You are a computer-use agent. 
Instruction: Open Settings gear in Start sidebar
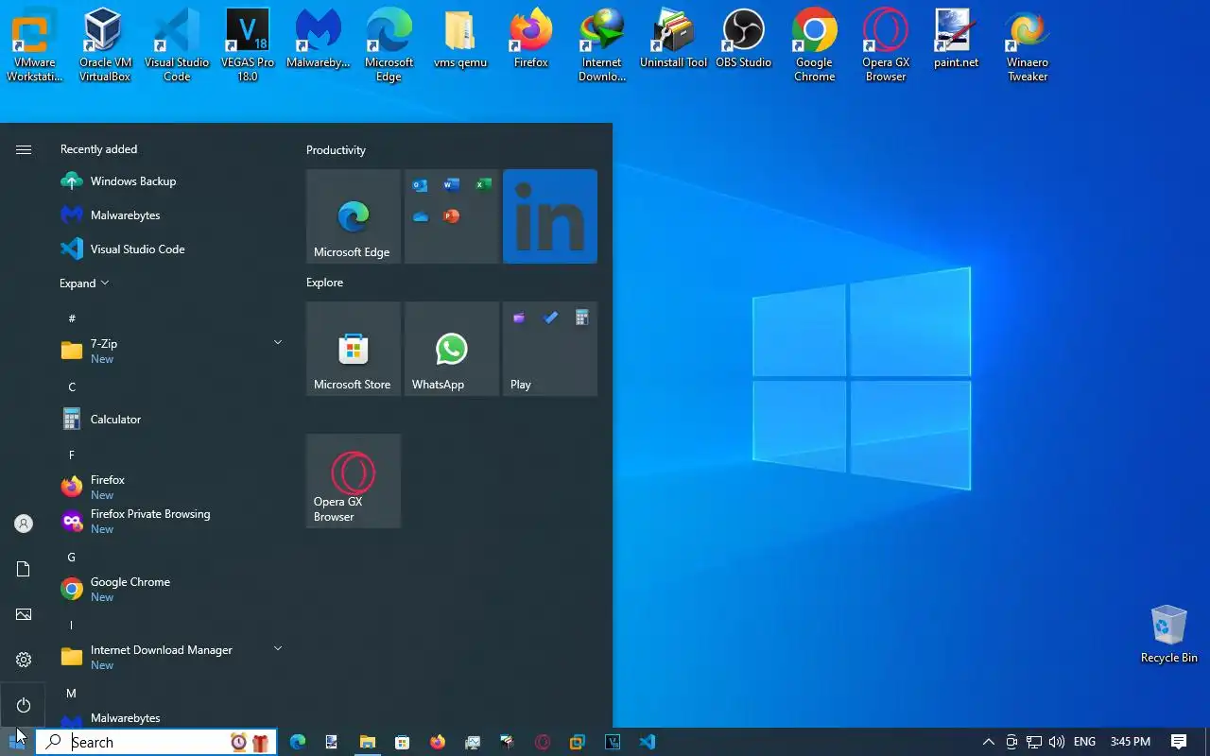[24, 660]
